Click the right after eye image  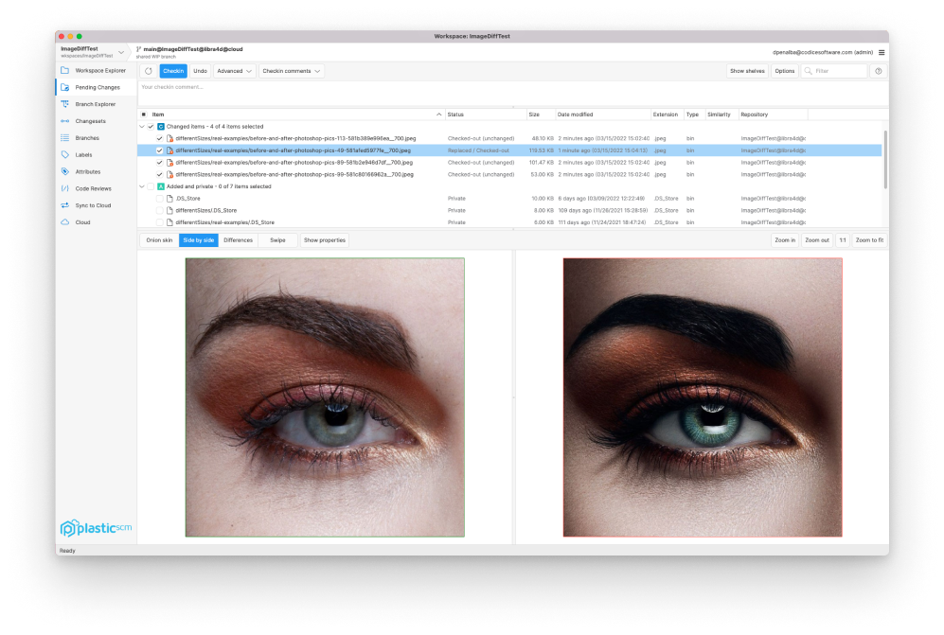click(x=703, y=397)
